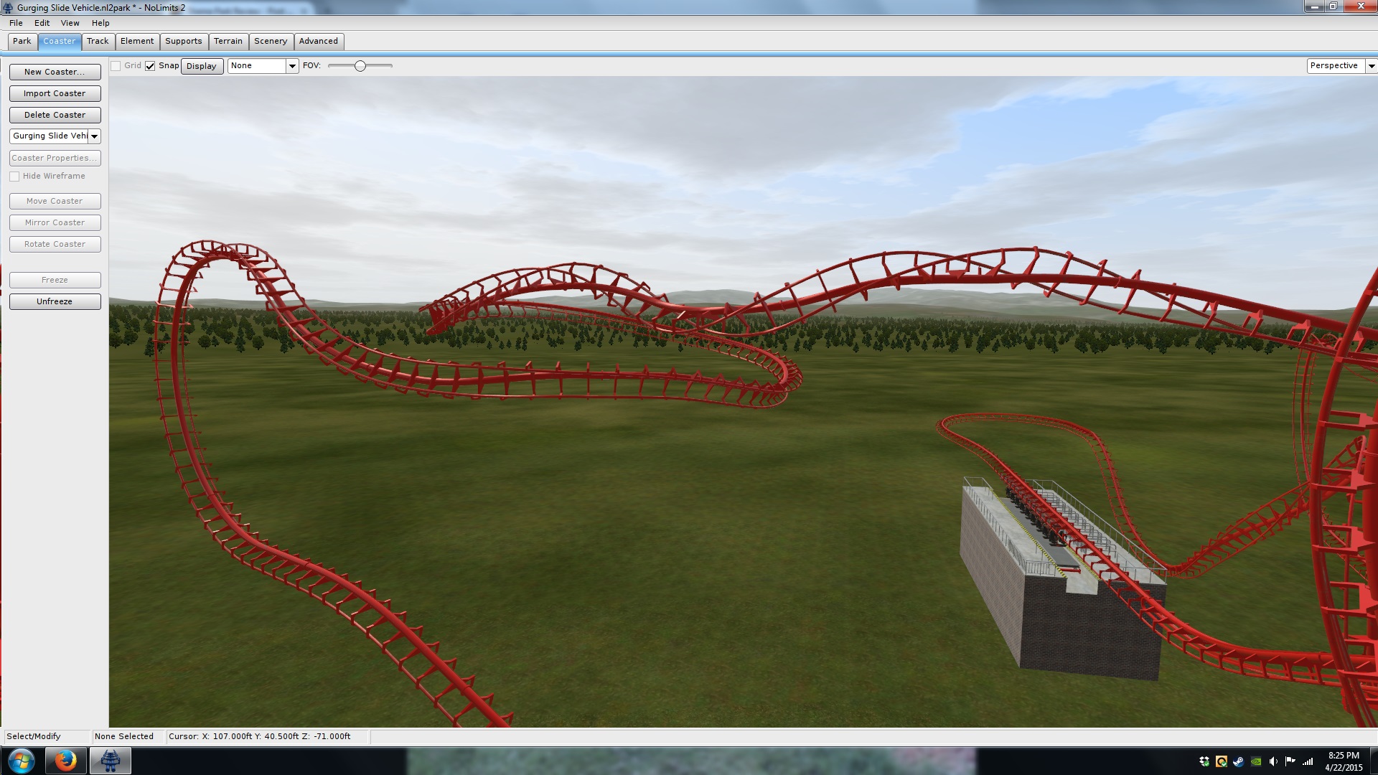Enable the Grid checkbox

point(116,66)
